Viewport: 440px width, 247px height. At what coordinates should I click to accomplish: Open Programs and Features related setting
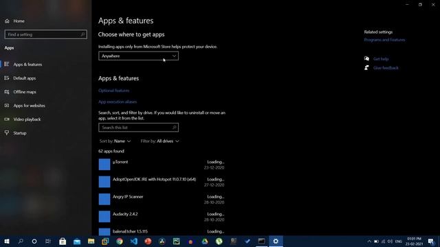click(x=384, y=40)
